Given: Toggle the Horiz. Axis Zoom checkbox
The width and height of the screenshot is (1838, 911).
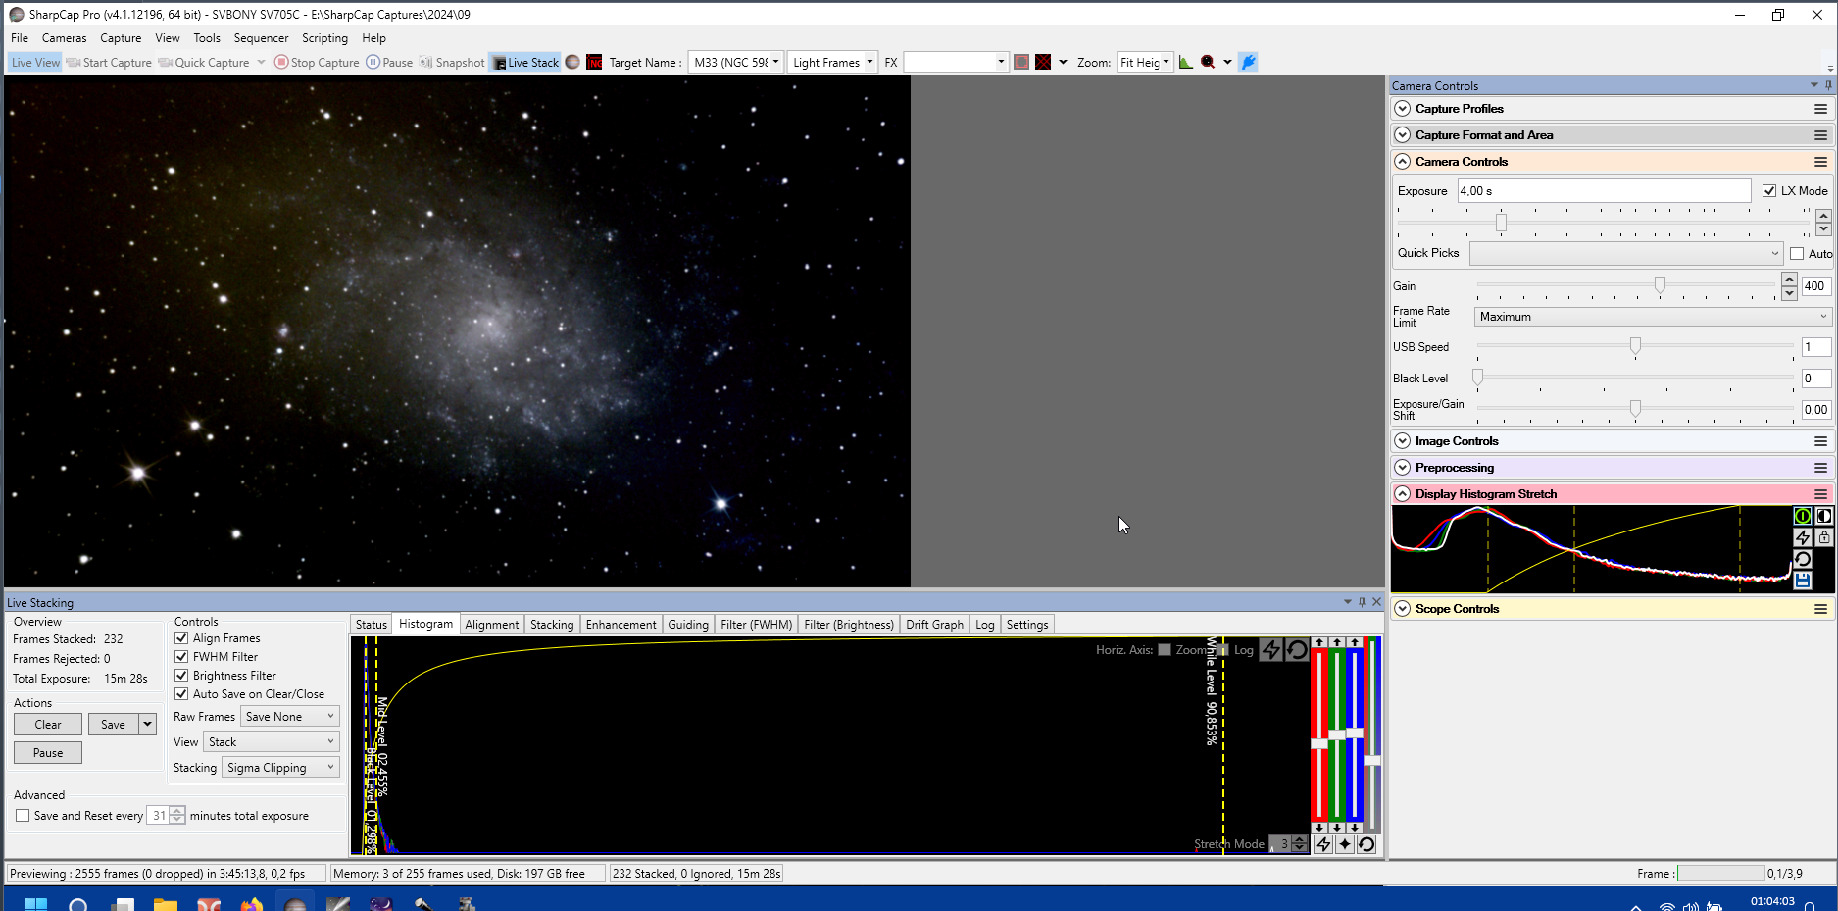Looking at the screenshot, I should coord(1165,650).
